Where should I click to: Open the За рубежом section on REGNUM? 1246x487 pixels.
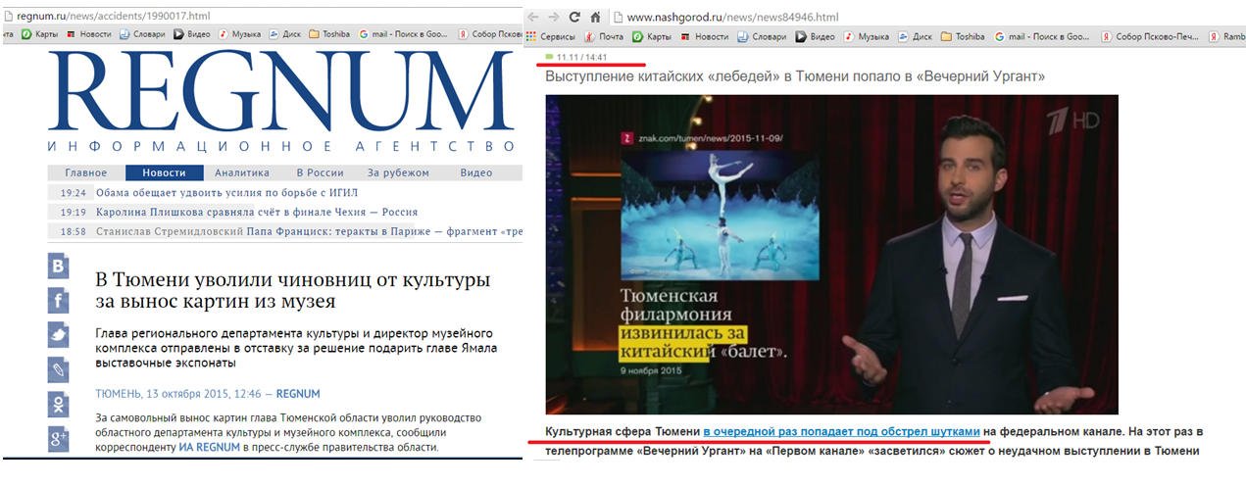(398, 173)
